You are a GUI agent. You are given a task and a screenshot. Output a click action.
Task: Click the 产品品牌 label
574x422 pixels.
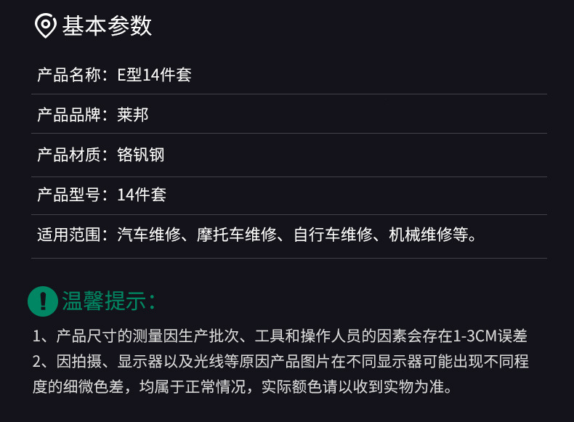tap(69, 115)
